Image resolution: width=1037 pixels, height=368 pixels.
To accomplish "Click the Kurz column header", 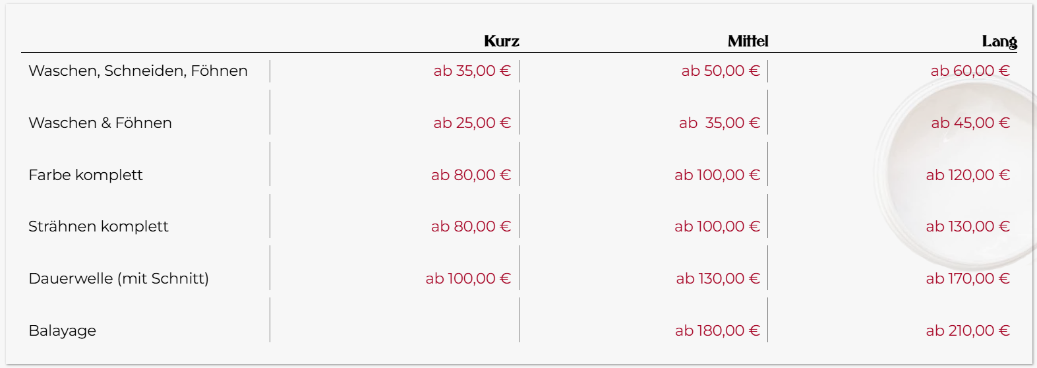I will click(501, 42).
